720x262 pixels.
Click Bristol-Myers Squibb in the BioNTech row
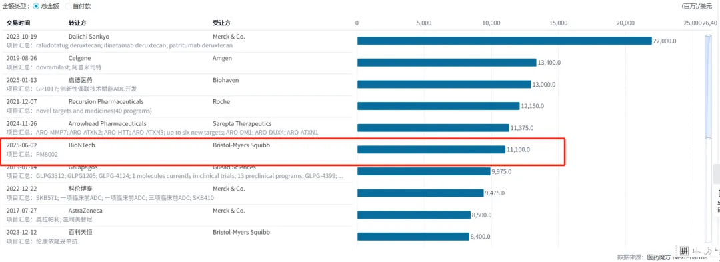click(x=241, y=145)
